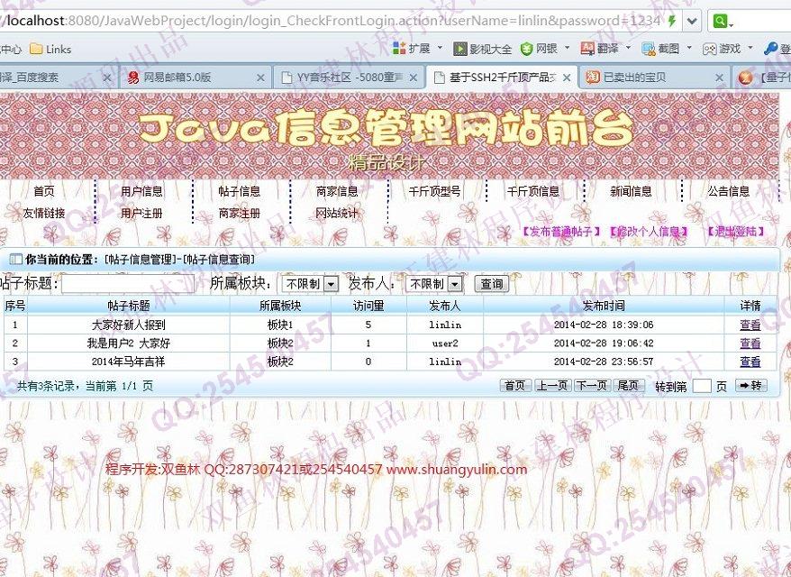
Task: Open the 用户信息 navigation menu item
Action: pos(142,191)
